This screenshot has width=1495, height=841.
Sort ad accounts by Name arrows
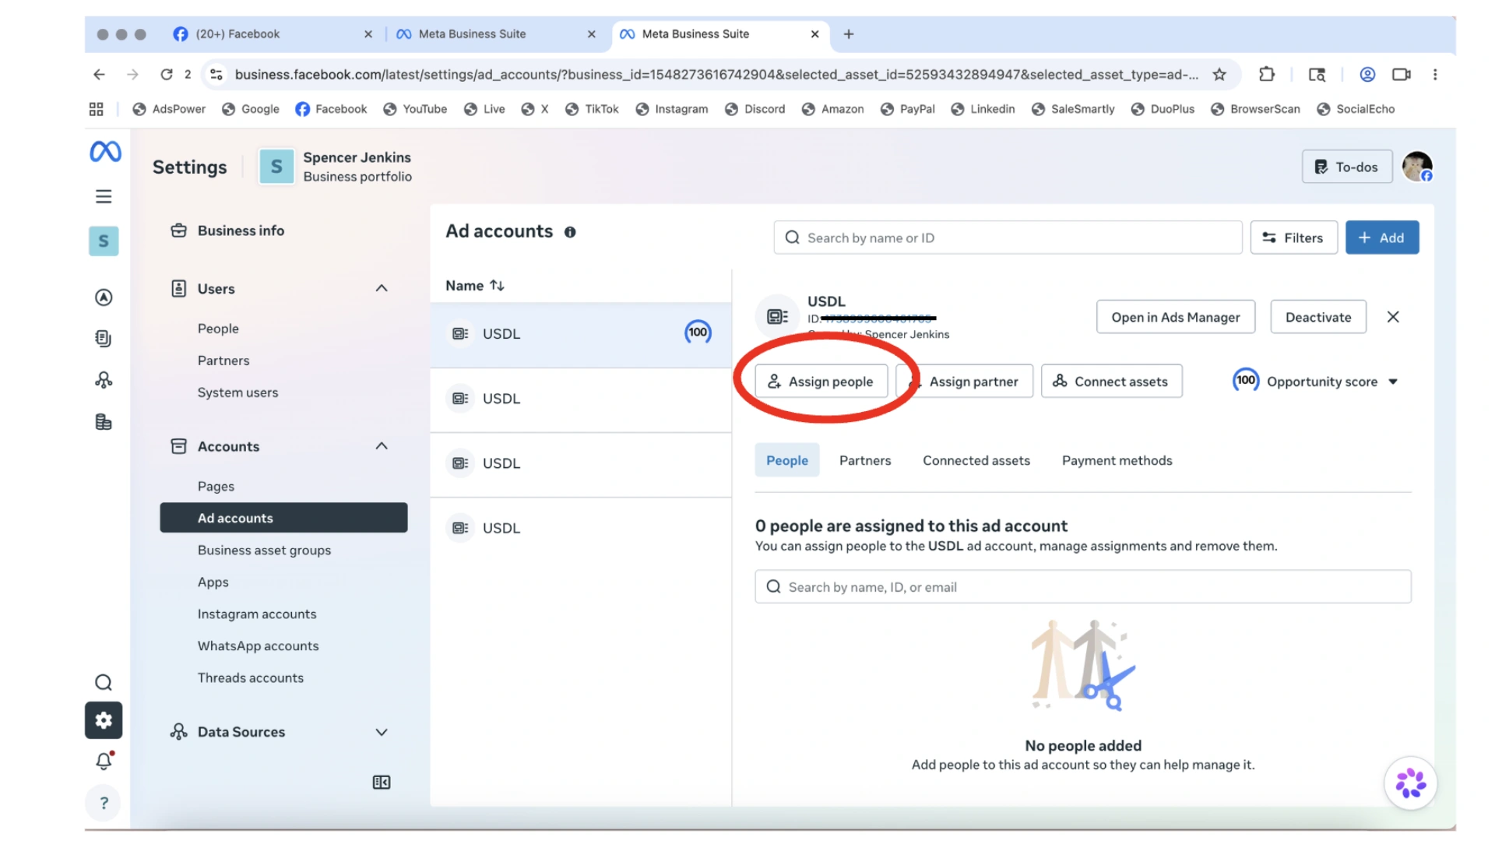tap(497, 286)
